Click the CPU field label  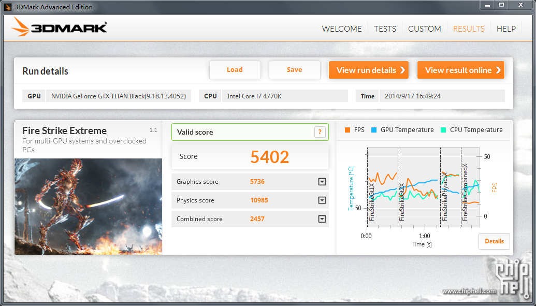(x=211, y=96)
